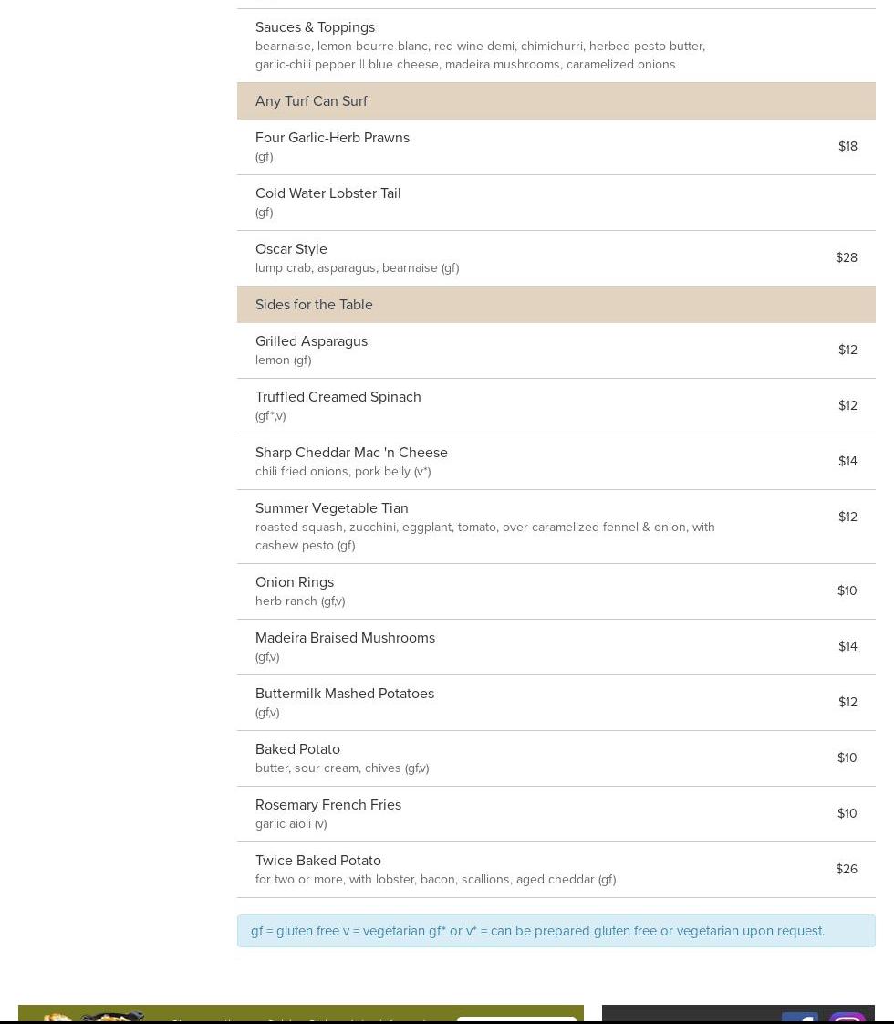Click the Onion Rings item

pyautogui.click(x=295, y=582)
